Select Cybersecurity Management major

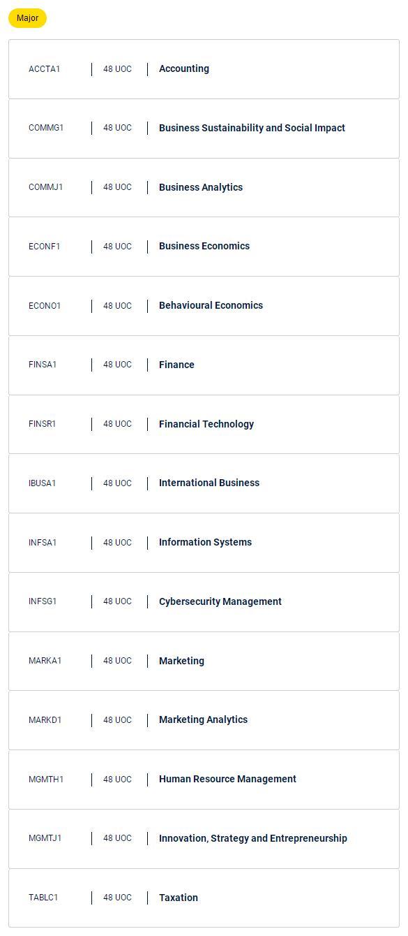[204, 601]
